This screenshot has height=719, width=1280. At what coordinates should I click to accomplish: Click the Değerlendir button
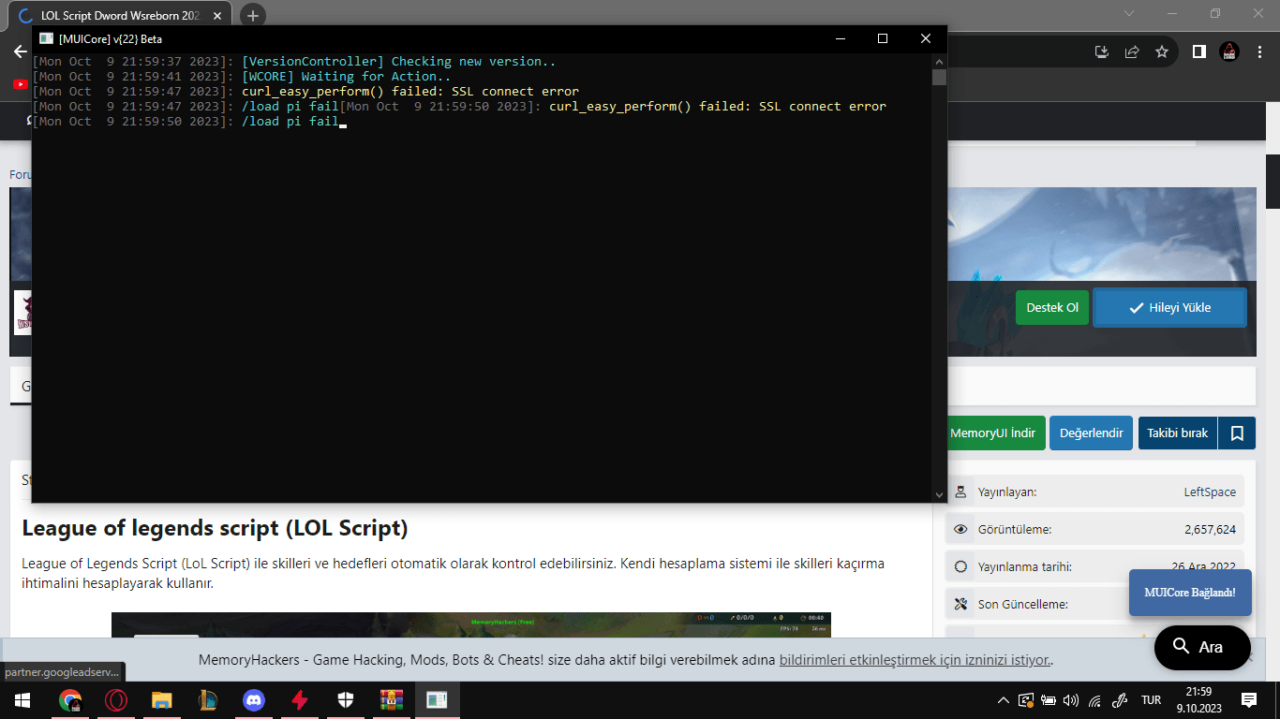click(1092, 433)
